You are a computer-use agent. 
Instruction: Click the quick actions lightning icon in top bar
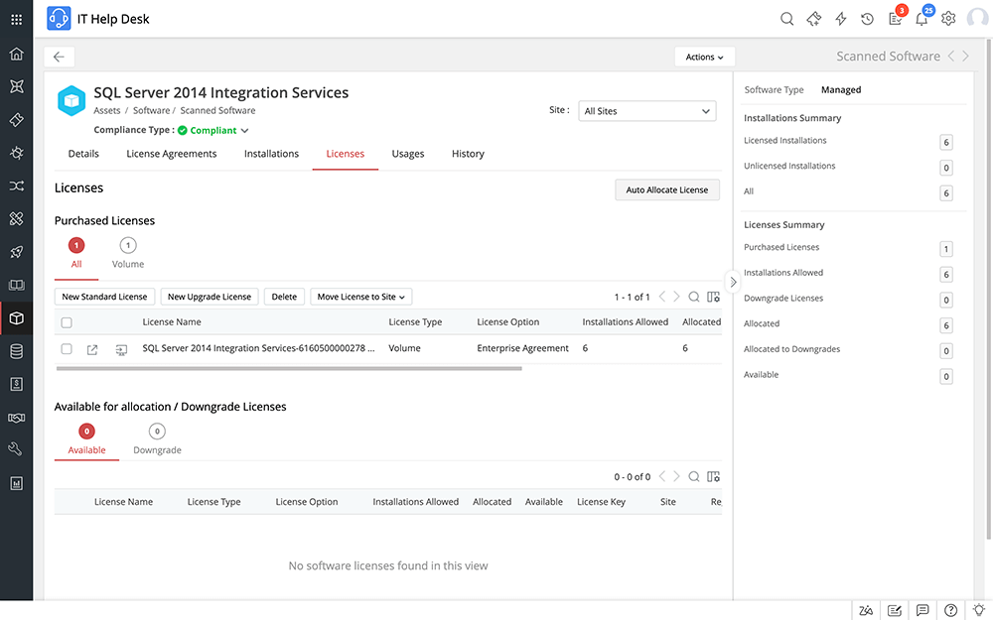(x=840, y=18)
